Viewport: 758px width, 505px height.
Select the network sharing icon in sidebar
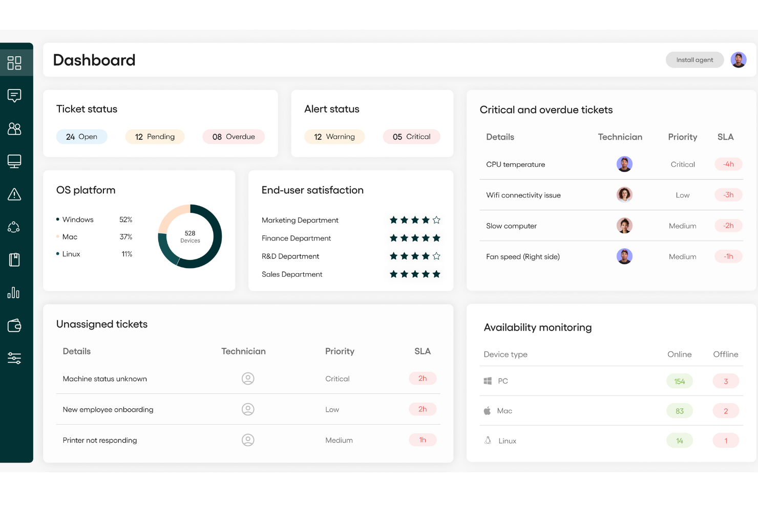(14, 227)
